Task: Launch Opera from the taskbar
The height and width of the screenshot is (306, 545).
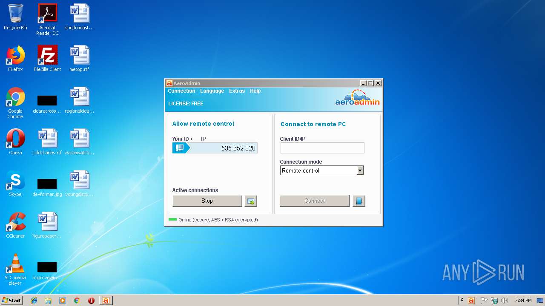Action: click(91, 300)
